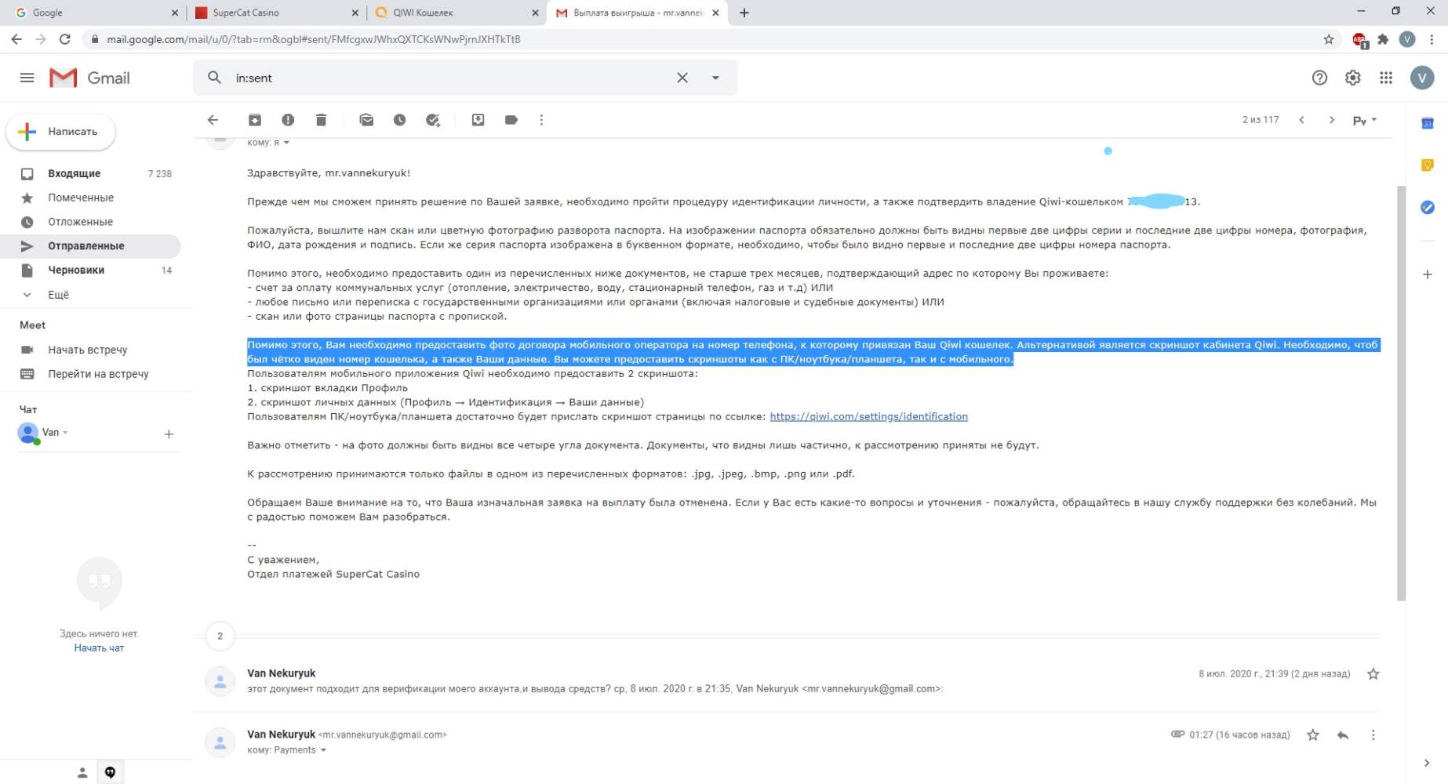Click the browser address bar
Viewport: 1448px width, 784px height.
(706, 39)
